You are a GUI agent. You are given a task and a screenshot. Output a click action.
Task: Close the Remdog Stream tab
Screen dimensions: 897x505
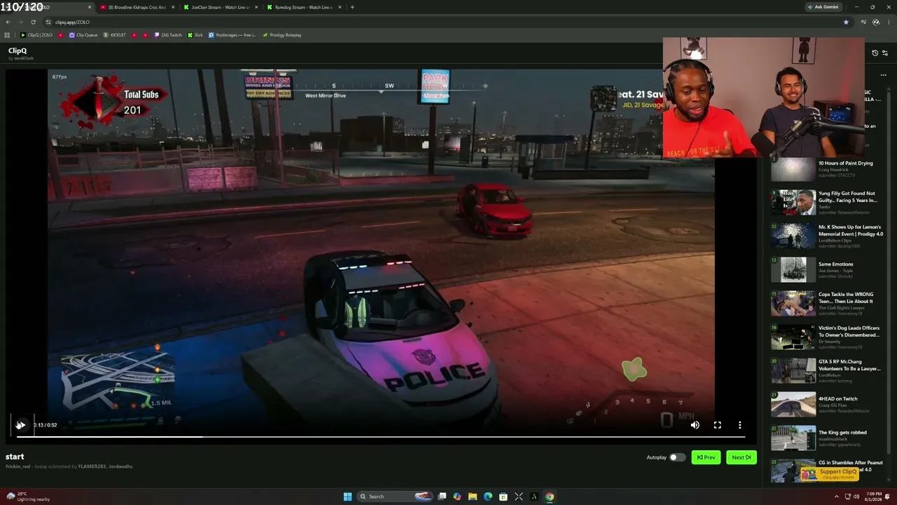click(340, 7)
